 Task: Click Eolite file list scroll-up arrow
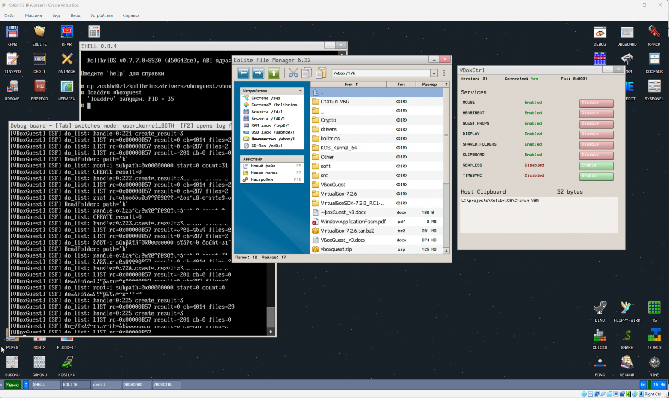pos(446,84)
